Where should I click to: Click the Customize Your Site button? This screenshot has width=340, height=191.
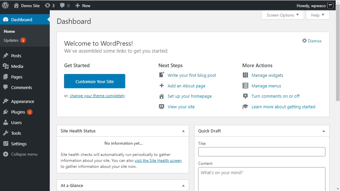(x=95, y=81)
